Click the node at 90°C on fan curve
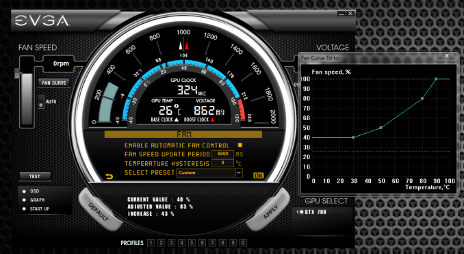464x254 pixels. point(436,79)
